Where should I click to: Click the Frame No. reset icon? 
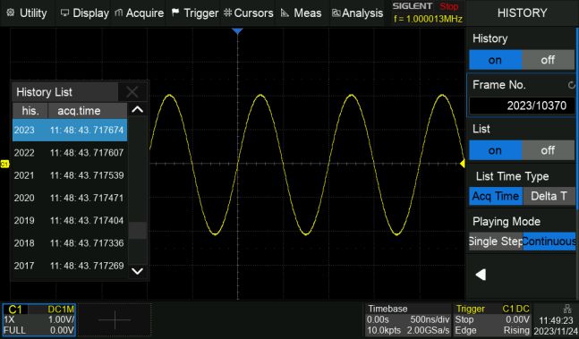[x=571, y=85]
